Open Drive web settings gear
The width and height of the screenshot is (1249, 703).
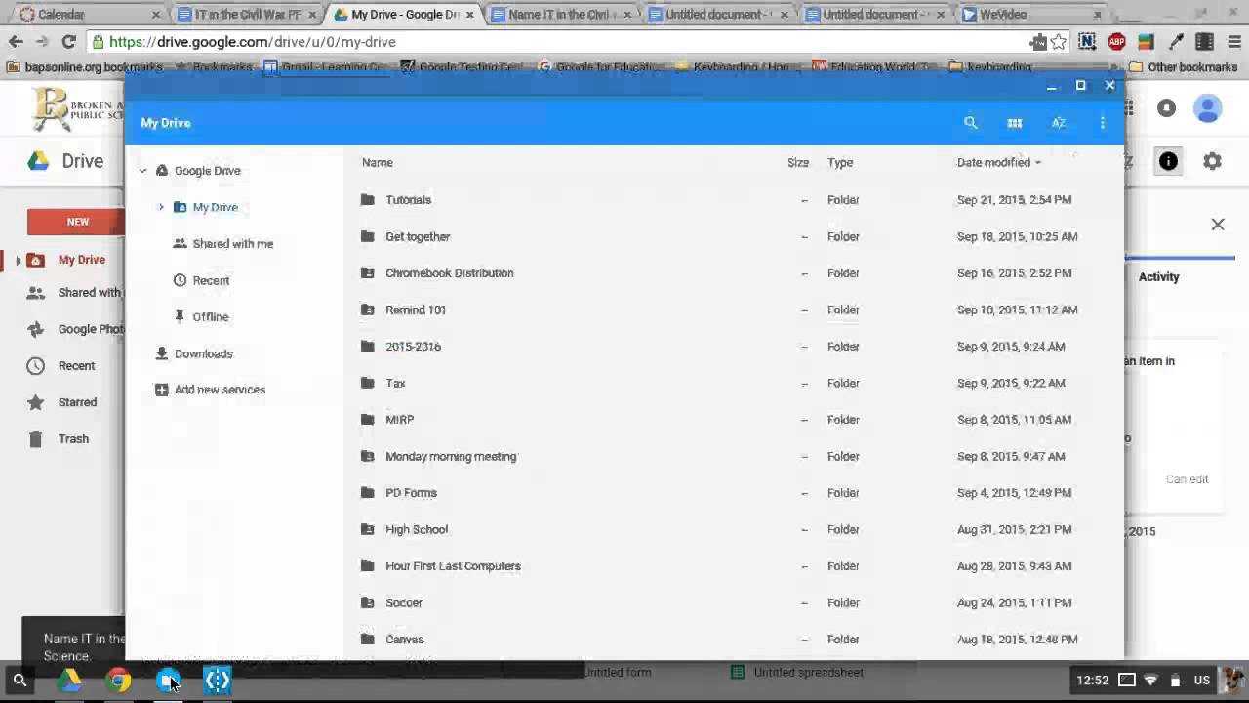click(1212, 162)
